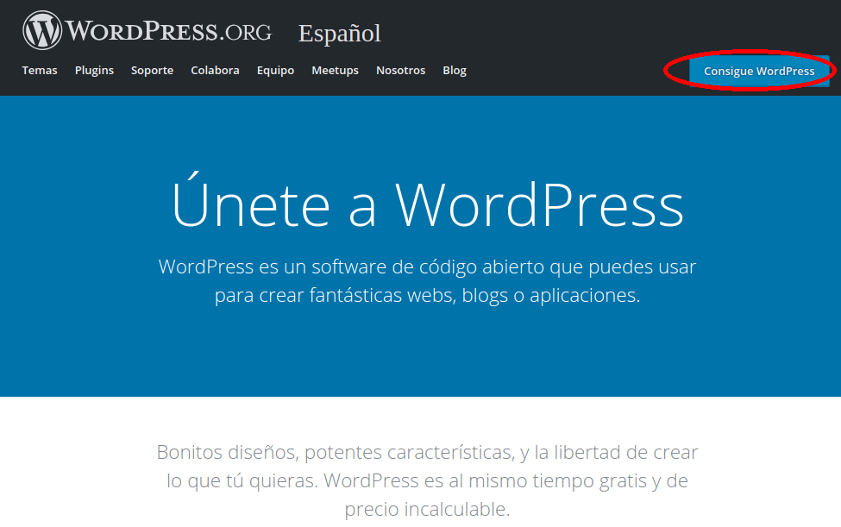Click the 'Bonitos diseños, potentes características' paragraph
This screenshot has width=841, height=527.
(x=428, y=480)
